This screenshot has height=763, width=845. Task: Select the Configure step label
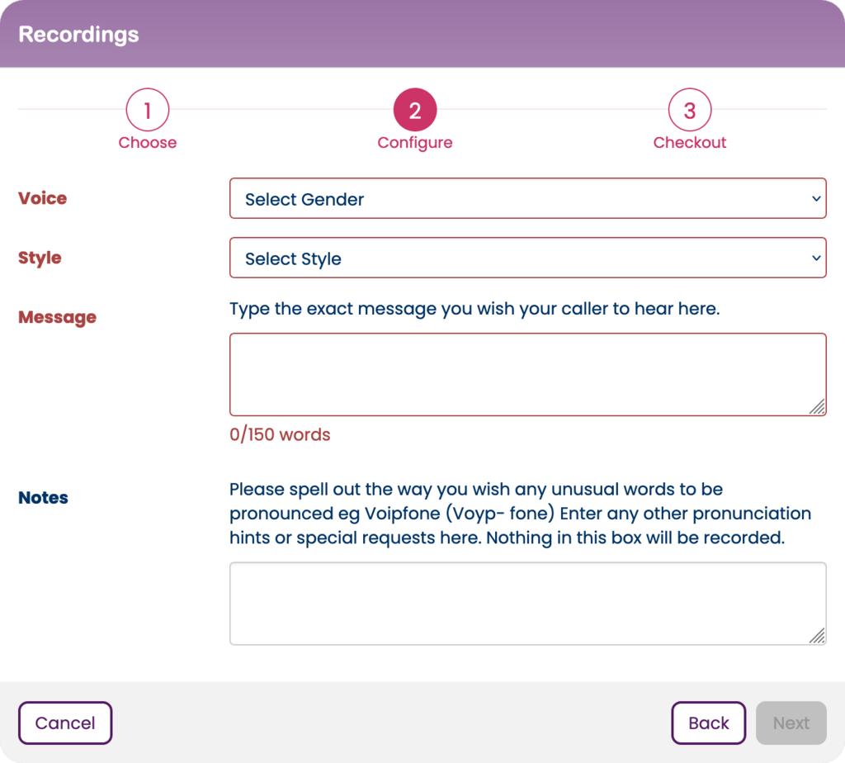point(415,143)
